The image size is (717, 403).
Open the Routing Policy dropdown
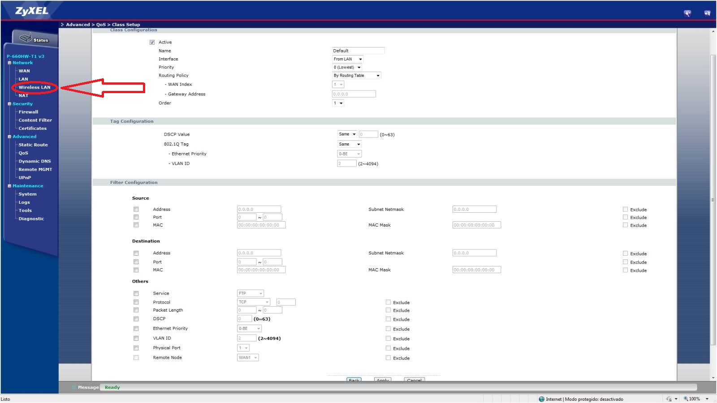(x=357, y=76)
